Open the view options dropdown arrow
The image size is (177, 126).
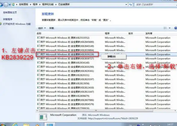point(169,28)
